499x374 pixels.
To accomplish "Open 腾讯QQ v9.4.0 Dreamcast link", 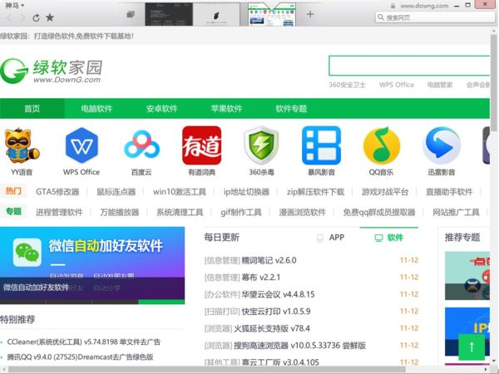I will coord(80,357).
